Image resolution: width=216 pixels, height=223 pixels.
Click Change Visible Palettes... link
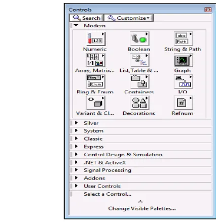point(142,208)
